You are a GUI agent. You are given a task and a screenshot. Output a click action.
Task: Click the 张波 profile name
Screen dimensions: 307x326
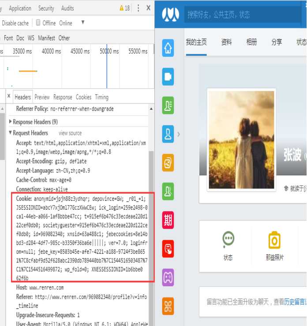pyautogui.click(x=292, y=155)
